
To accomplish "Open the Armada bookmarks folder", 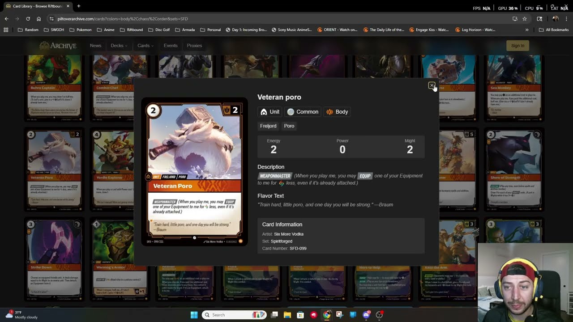I will click(x=185, y=30).
